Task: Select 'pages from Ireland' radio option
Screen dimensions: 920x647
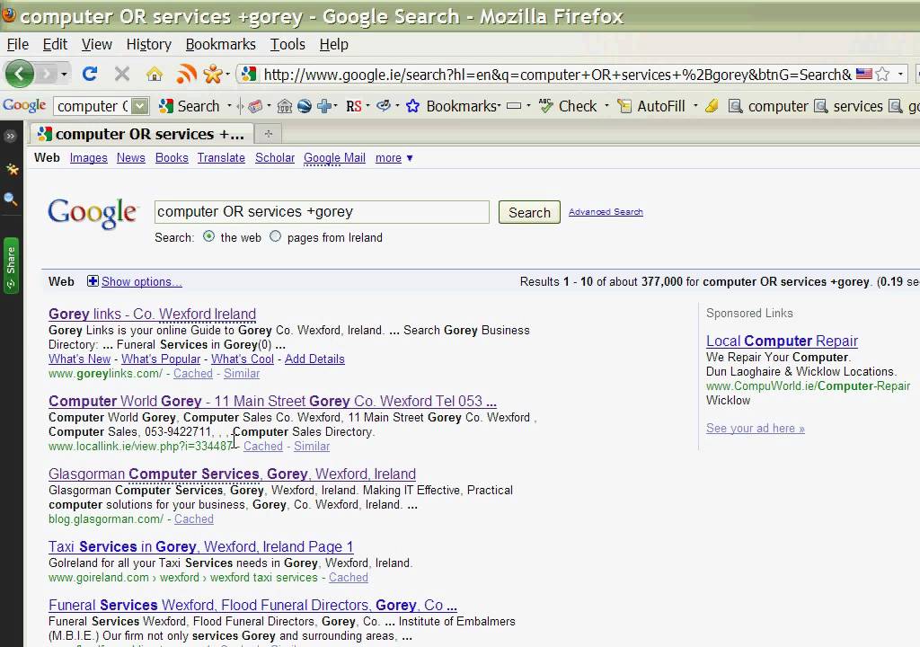Action: coord(275,236)
